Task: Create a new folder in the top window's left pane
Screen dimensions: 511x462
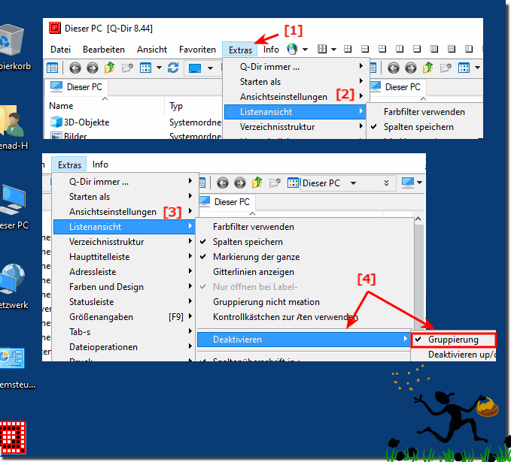Action: point(127,68)
